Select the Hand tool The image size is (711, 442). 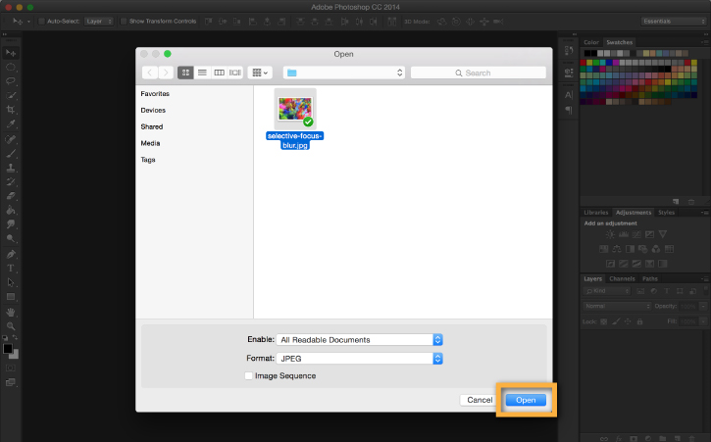pyautogui.click(x=11, y=312)
